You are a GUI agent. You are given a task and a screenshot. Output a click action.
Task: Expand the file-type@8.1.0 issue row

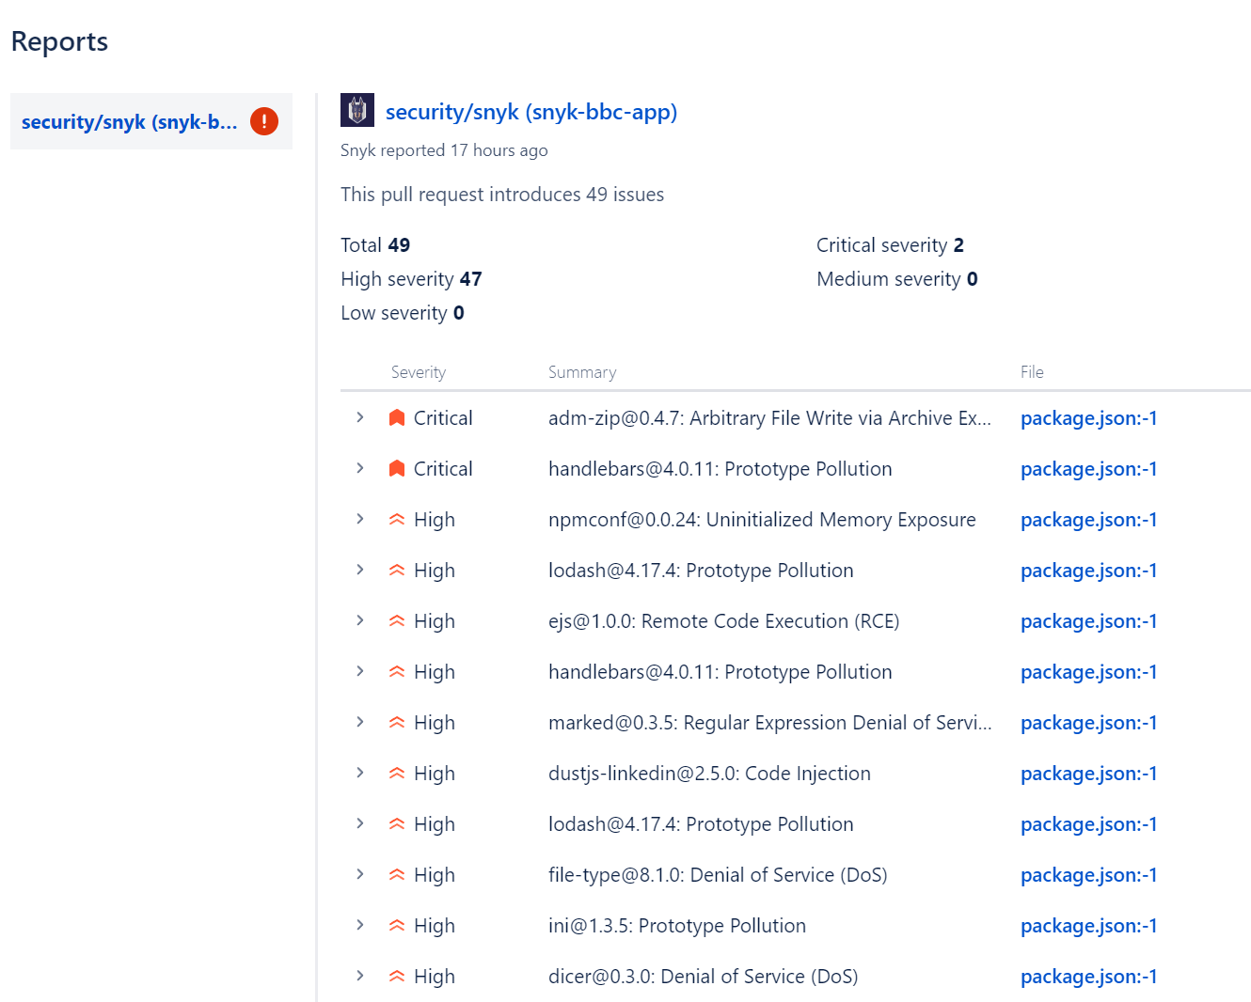(x=359, y=874)
